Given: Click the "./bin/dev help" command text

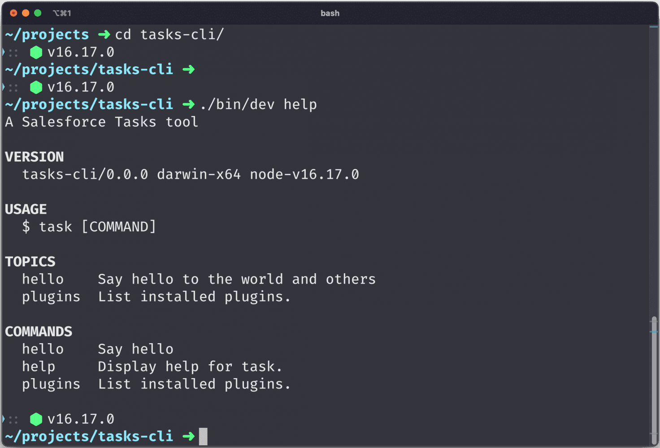Looking at the screenshot, I should (258, 105).
